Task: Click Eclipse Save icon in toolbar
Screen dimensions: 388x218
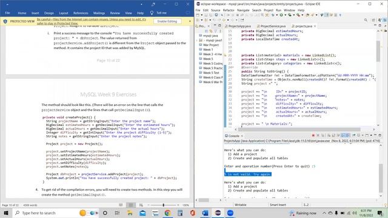Action: click(x=206, y=15)
